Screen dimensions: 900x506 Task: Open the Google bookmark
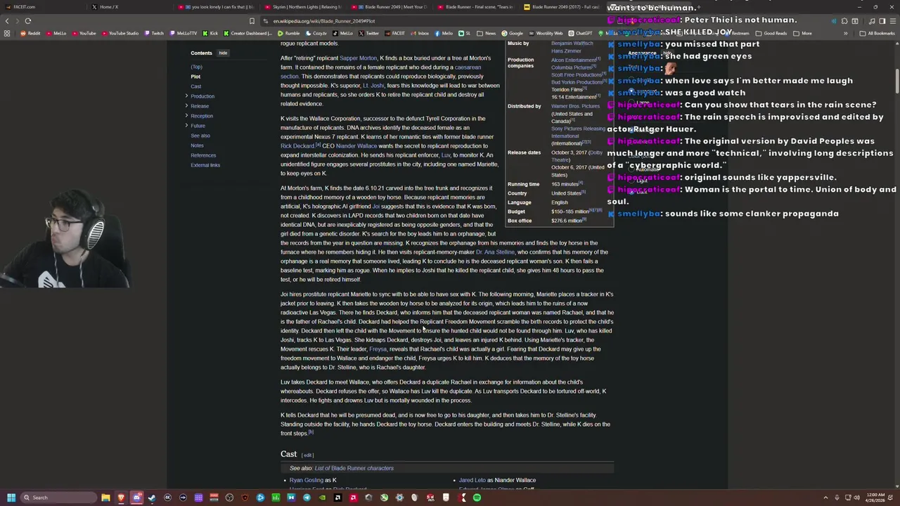coord(513,33)
